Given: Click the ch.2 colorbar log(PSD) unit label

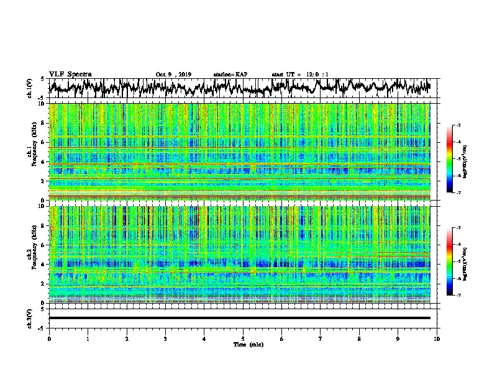Looking at the screenshot, I should point(465,264).
